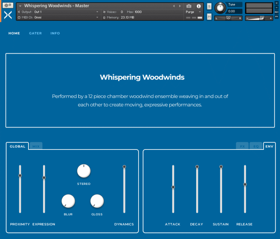Toggle the Mute (M) button
280x239 pixels.
coord(209,16)
